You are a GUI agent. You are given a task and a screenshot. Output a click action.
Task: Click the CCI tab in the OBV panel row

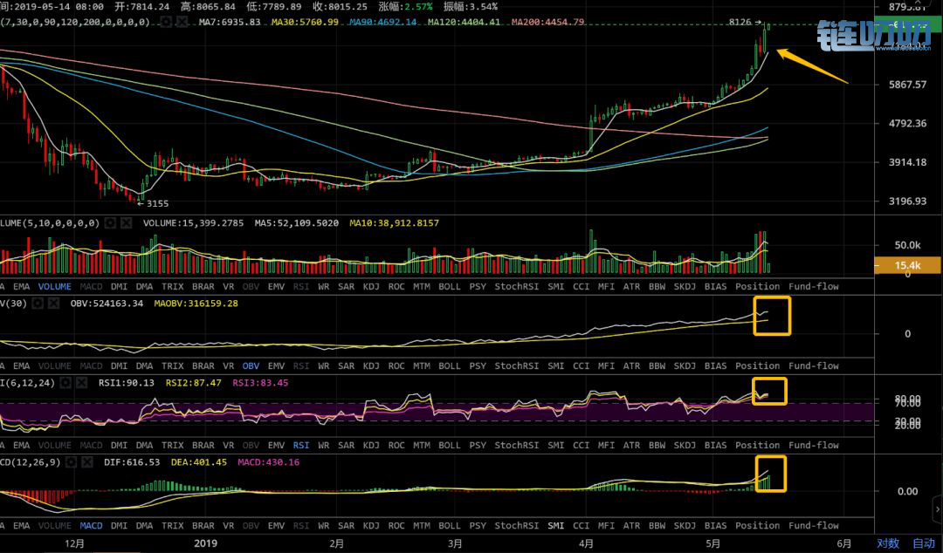click(x=581, y=366)
